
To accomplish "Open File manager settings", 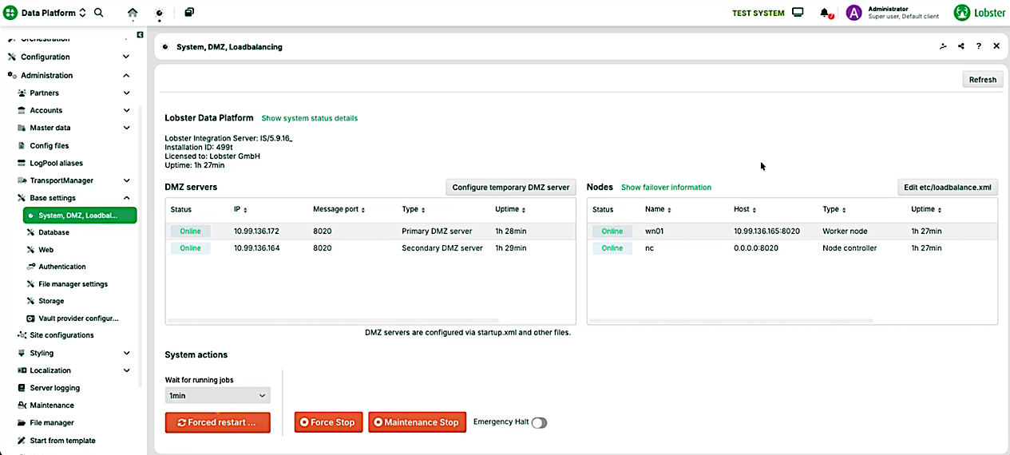I will click(x=73, y=284).
